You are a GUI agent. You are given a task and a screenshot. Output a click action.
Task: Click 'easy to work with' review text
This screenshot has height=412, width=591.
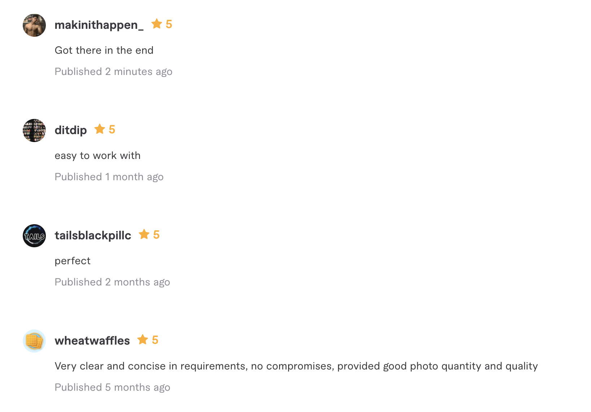tap(97, 156)
